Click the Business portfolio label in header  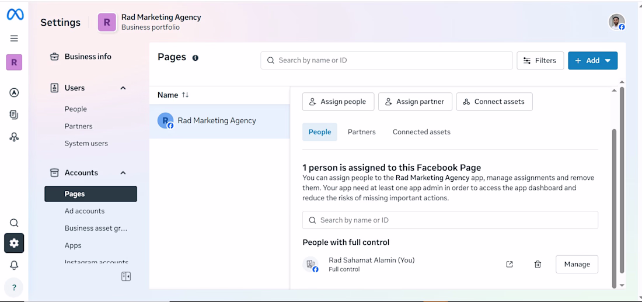point(150,27)
